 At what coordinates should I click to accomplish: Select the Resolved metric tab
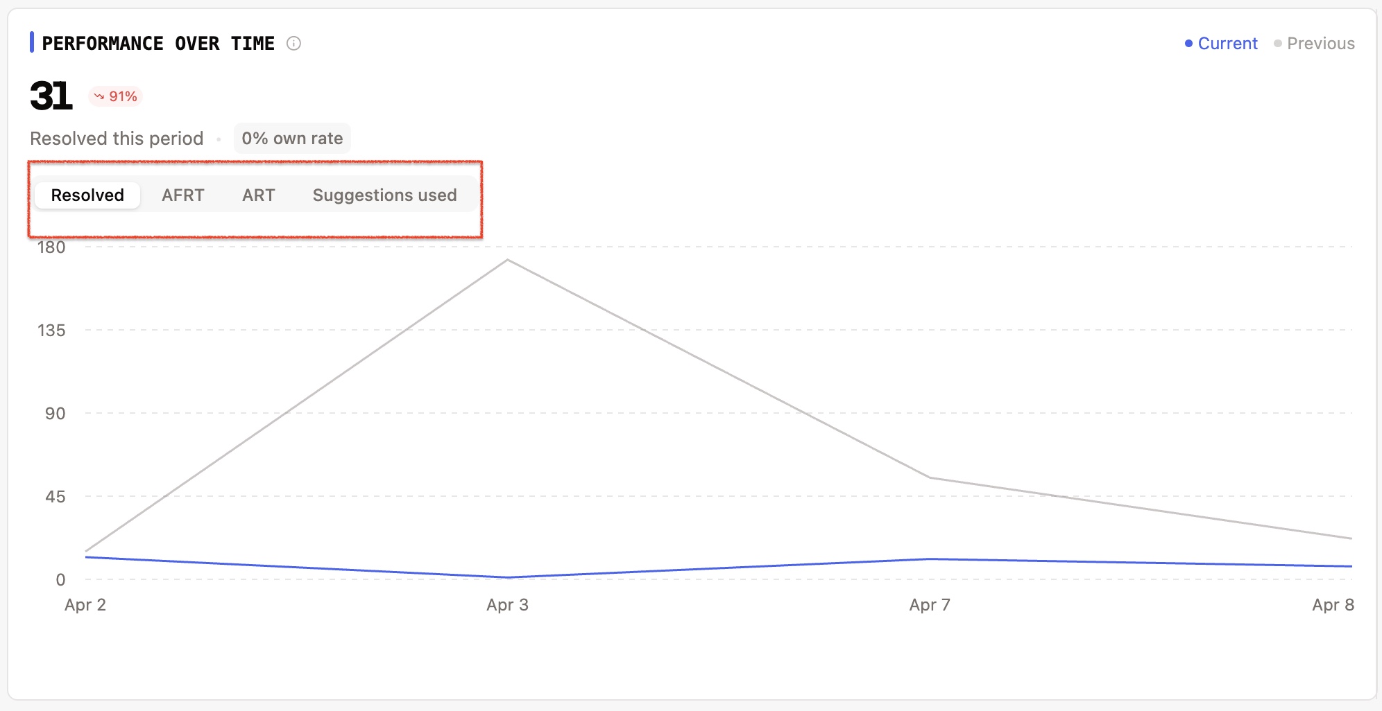87,195
